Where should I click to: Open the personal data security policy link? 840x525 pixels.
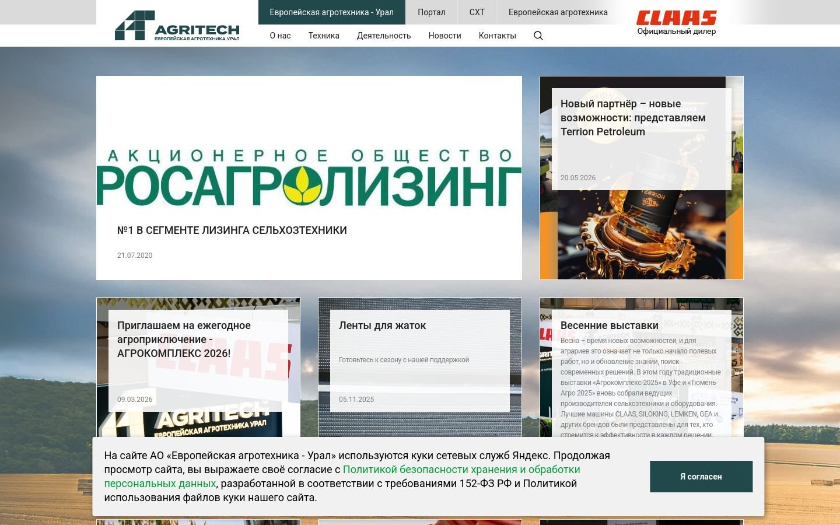pos(342,477)
